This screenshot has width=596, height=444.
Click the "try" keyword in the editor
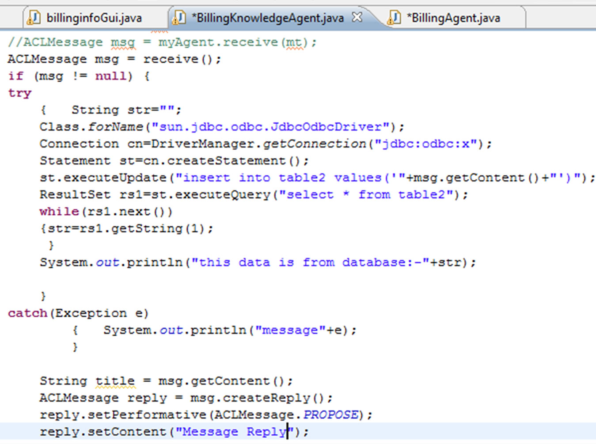[x=19, y=93]
